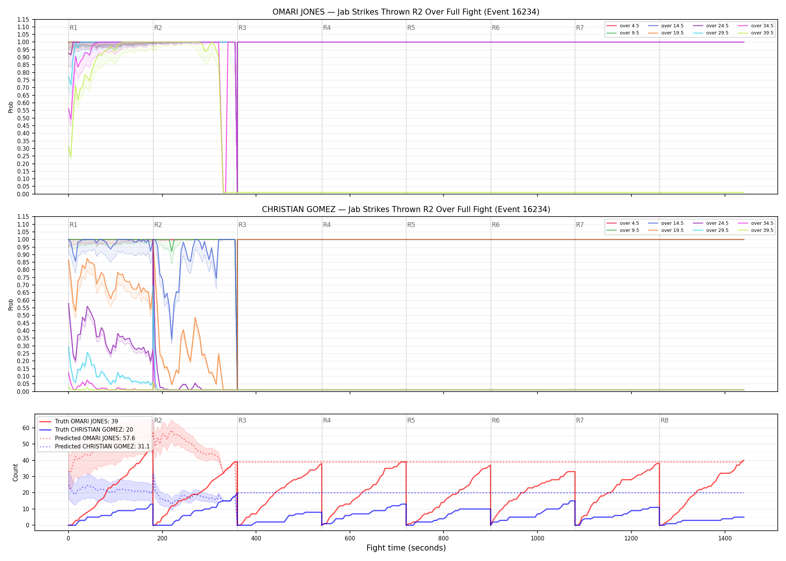Click the 'Fight time (seconds)' axis label
Viewport: 786px width, 561px height.
tap(406, 548)
